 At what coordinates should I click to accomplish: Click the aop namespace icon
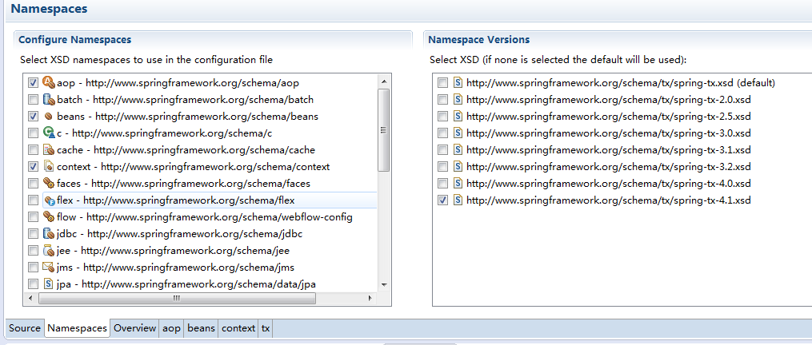tap(49, 82)
